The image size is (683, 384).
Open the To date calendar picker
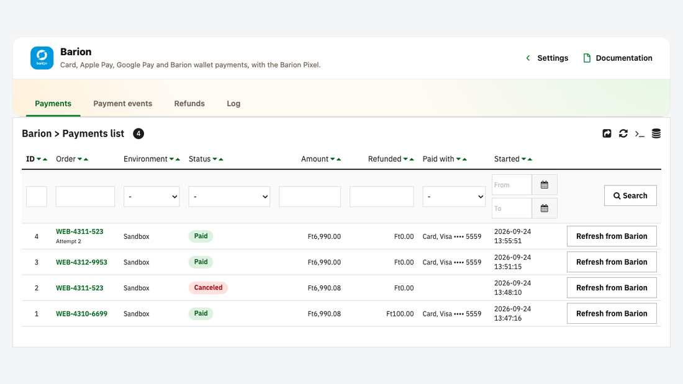[x=545, y=208]
